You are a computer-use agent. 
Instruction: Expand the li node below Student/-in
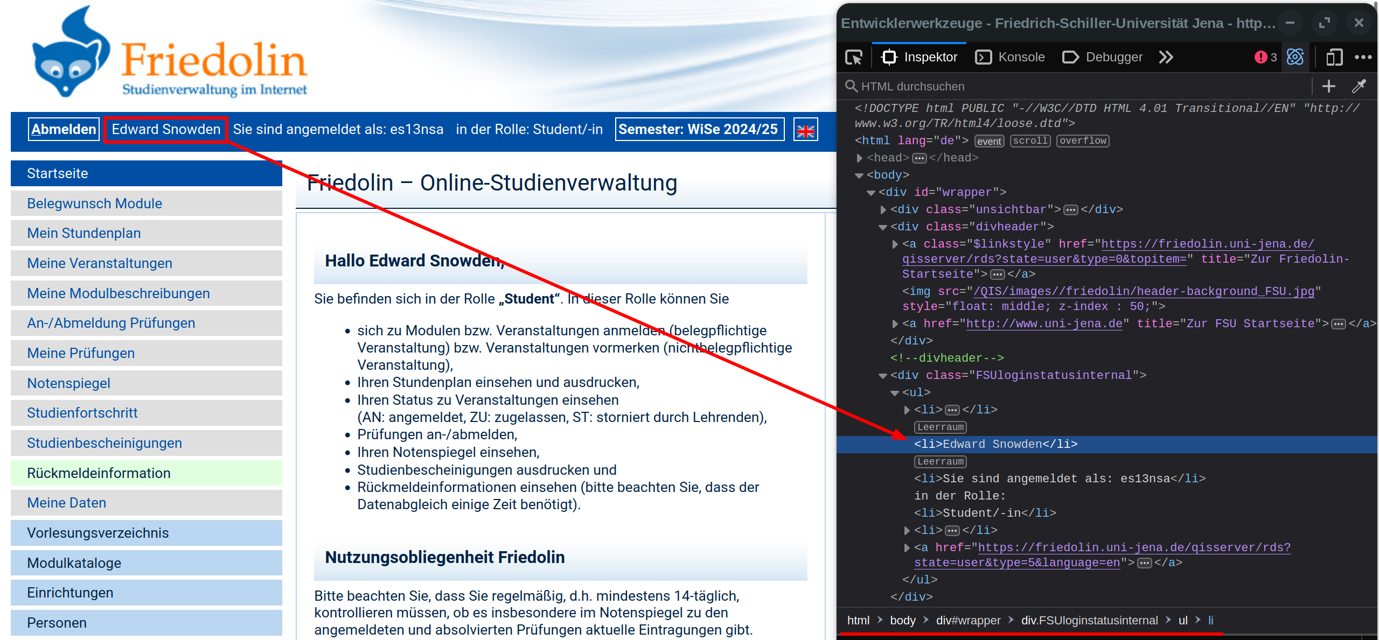(907, 531)
